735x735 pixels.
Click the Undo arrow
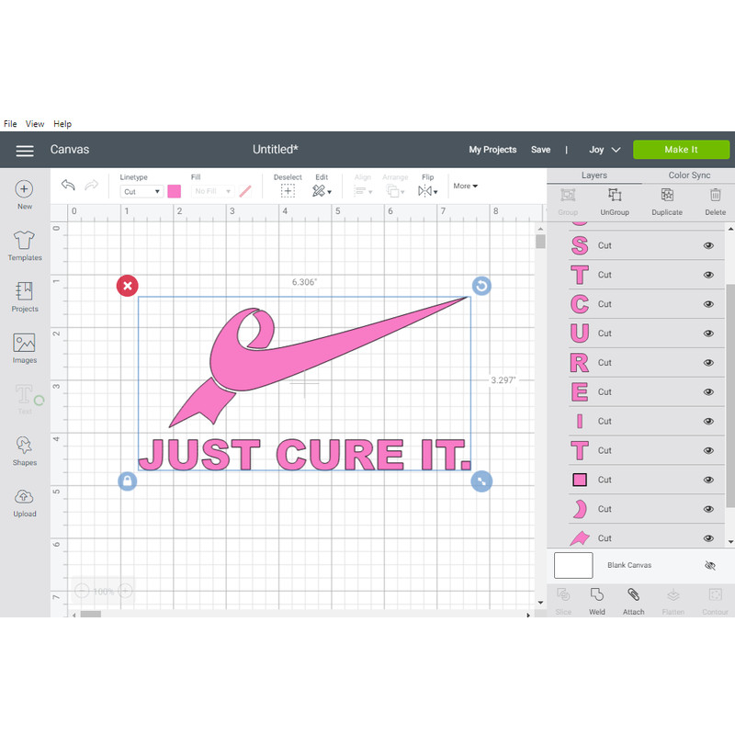[67, 185]
